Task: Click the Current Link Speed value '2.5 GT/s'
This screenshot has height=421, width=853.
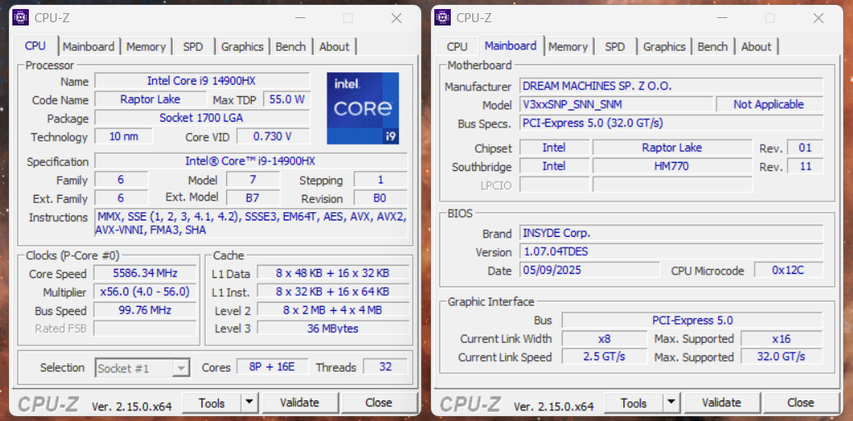Action: coord(604,357)
